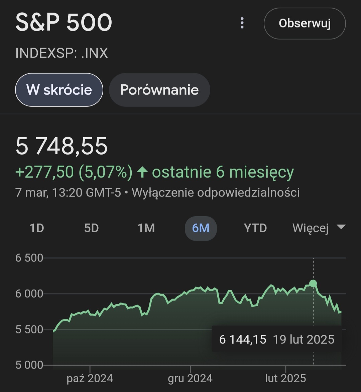Switch chart to YTD range
The image size is (361, 392).
click(x=255, y=228)
